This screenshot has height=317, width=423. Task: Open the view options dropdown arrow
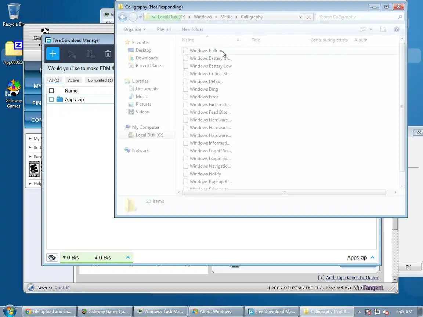[x=371, y=29]
